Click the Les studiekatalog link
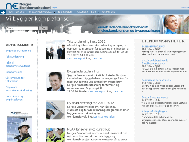The image size is (189, 142). (104, 117)
